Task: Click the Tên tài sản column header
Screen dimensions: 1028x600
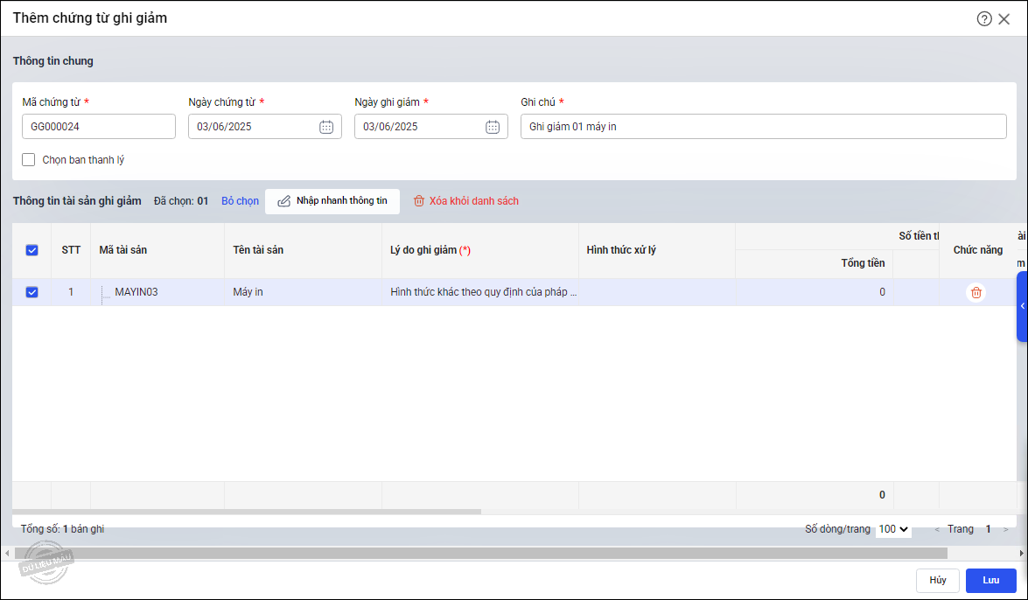Action: pos(303,250)
